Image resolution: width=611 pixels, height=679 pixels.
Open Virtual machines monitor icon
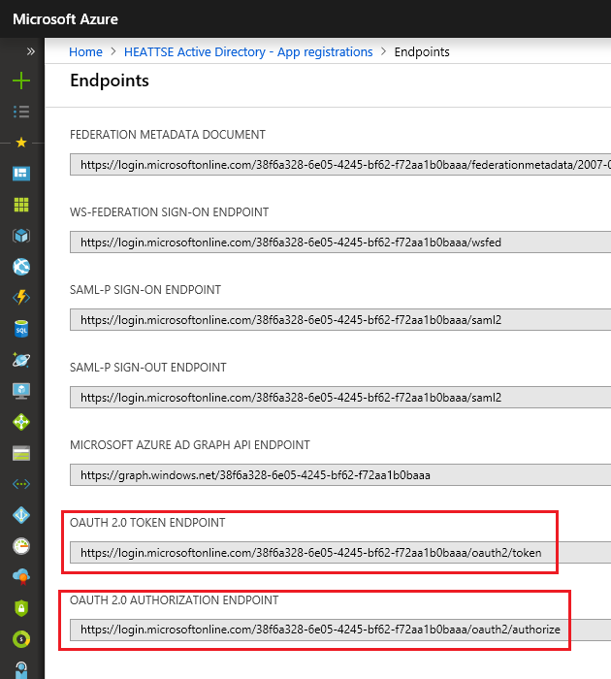pyautogui.click(x=20, y=391)
